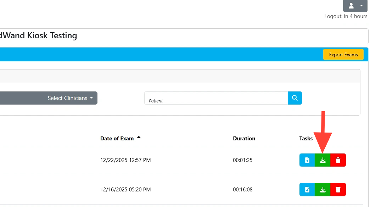This screenshot has height=207, width=370.
Task: Open report for the 12/22/2025 exam
Action: click(307, 160)
